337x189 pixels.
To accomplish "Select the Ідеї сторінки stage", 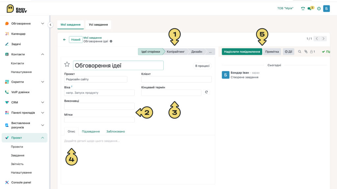I will [151, 52].
